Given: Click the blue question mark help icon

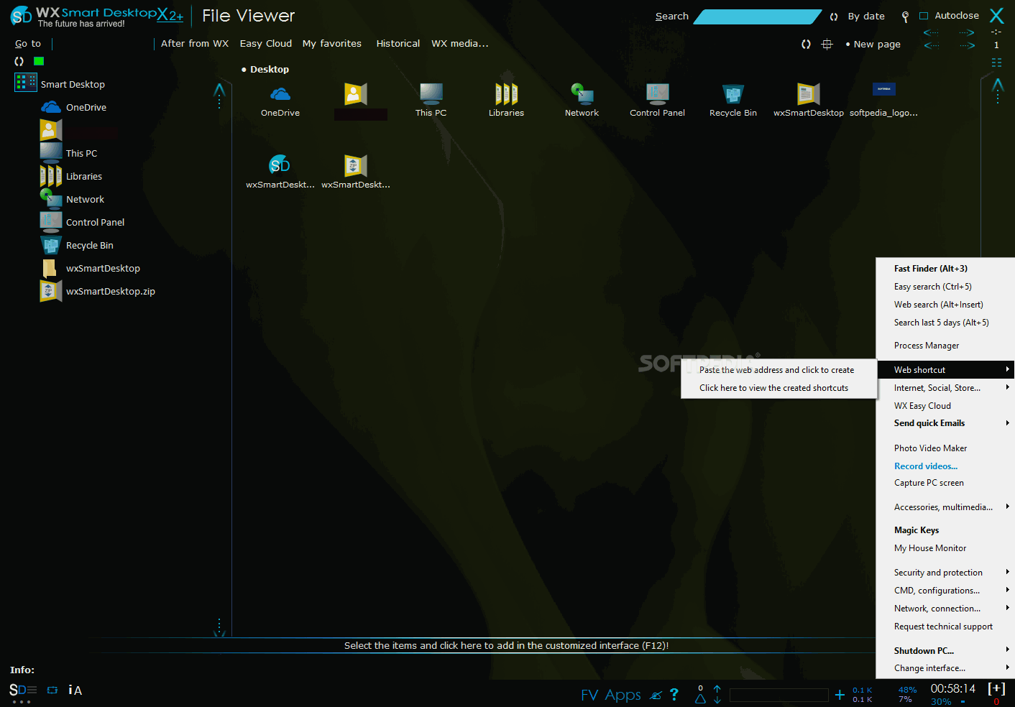Looking at the screenshot, I should click(x=674, y=694).
